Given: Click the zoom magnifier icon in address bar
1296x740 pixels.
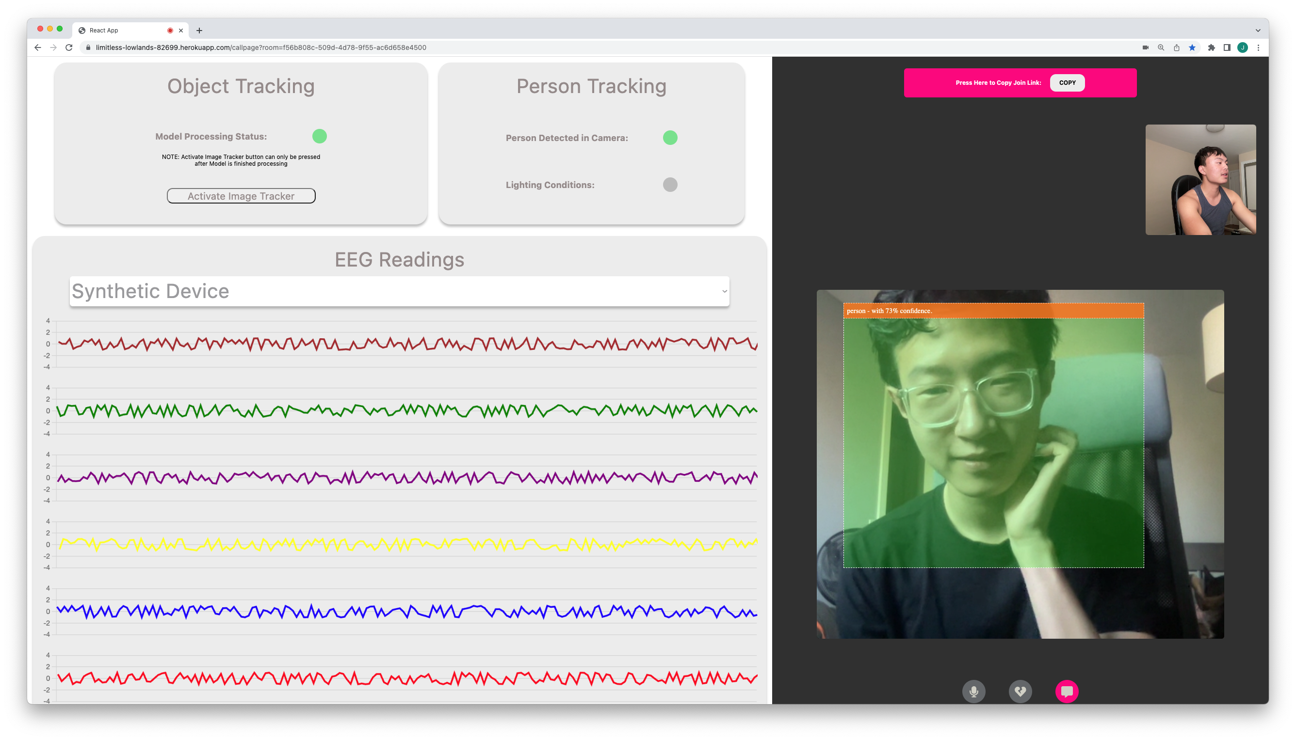Looking at the screenshot, I should click(1161, 47).
